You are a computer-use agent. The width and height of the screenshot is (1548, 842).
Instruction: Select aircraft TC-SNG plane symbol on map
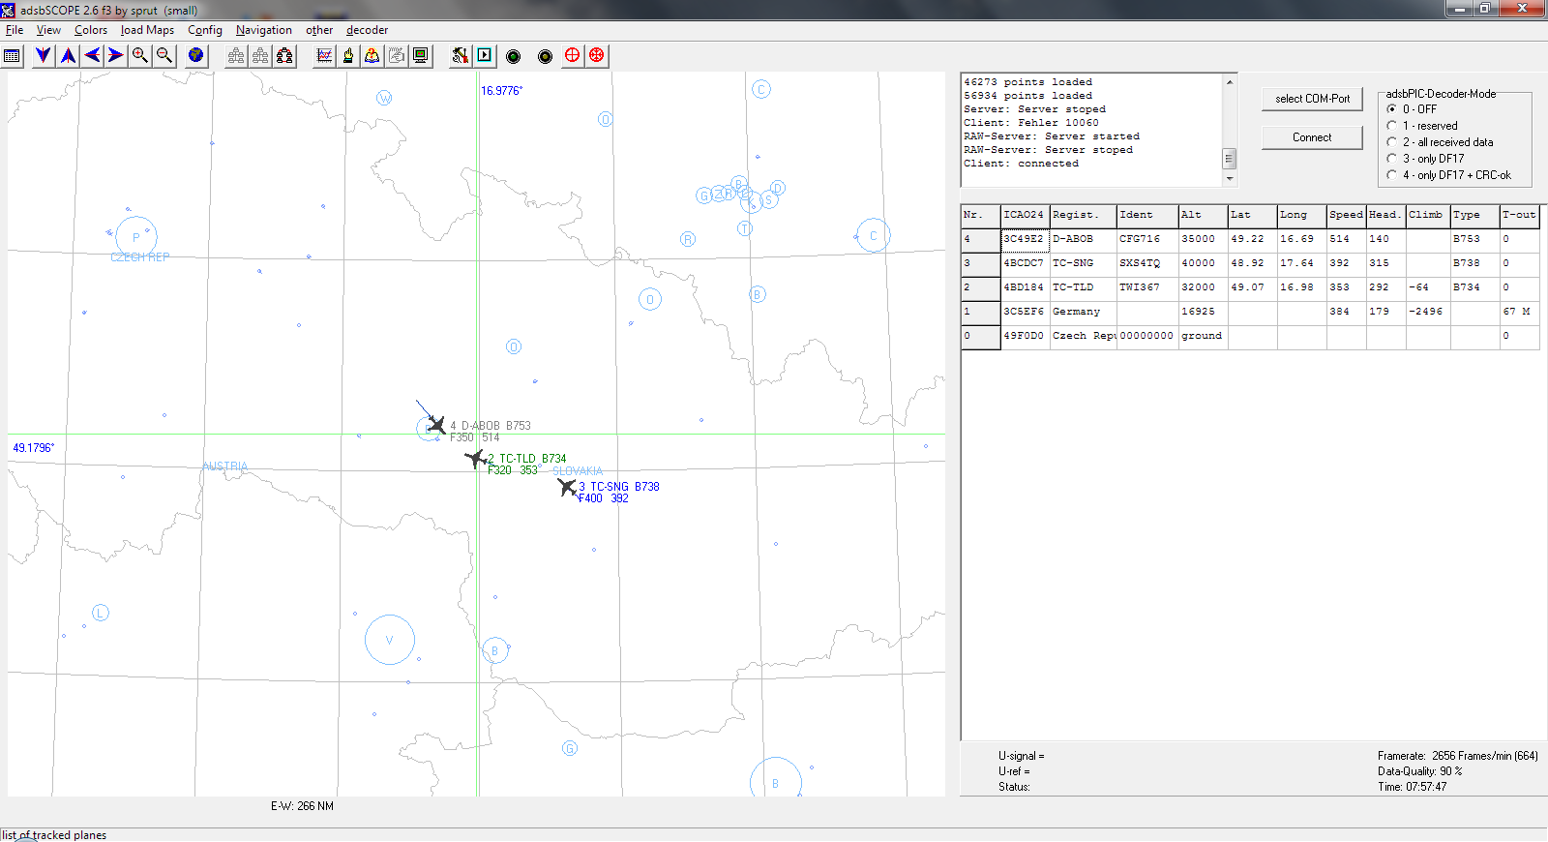pos(567,487)
